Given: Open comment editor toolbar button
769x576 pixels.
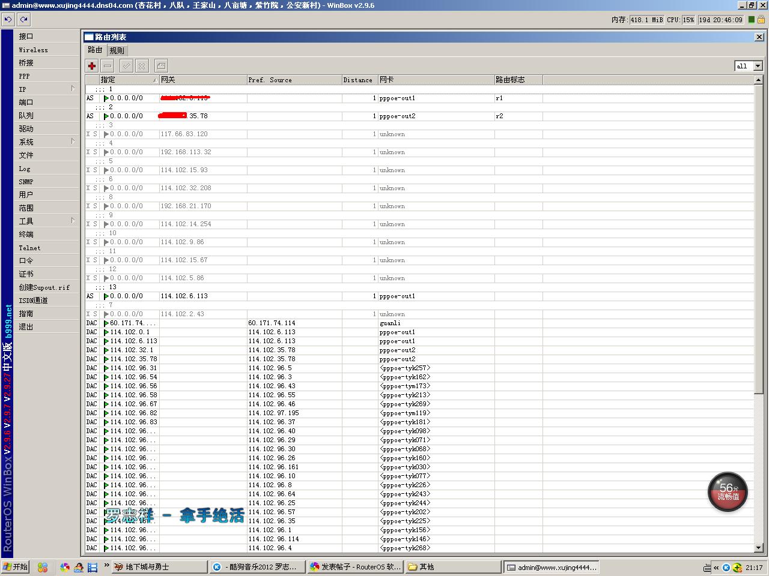Looking at the screenshot, I should (x=161, y=66).
